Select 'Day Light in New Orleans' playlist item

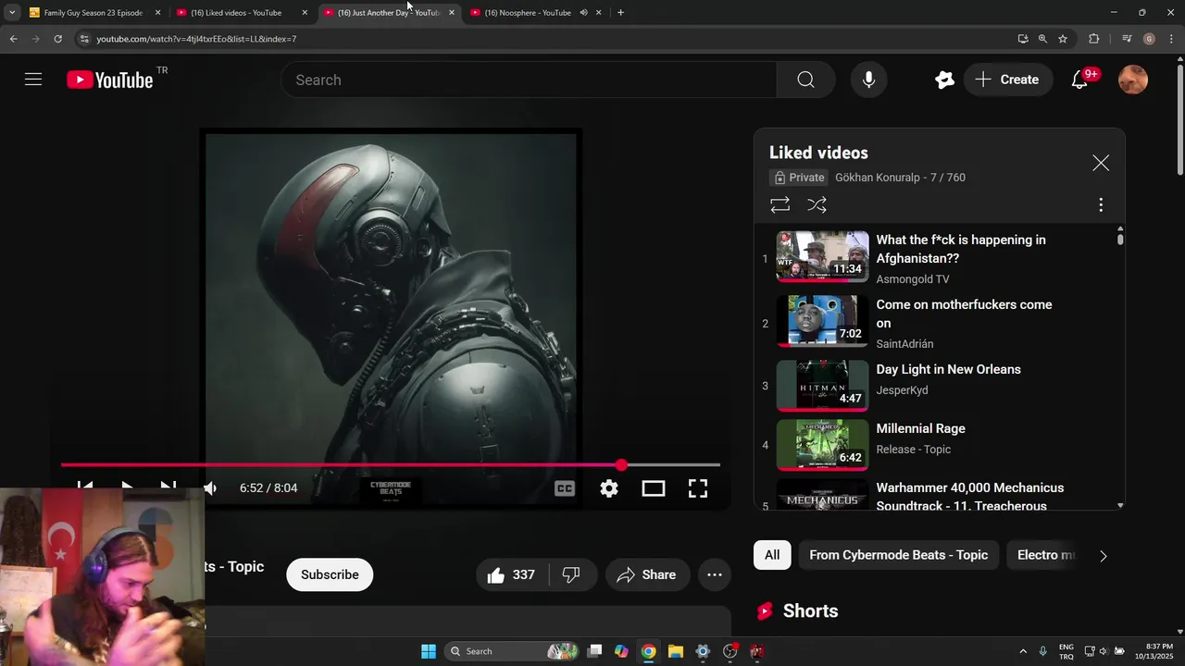pos(948,369)
